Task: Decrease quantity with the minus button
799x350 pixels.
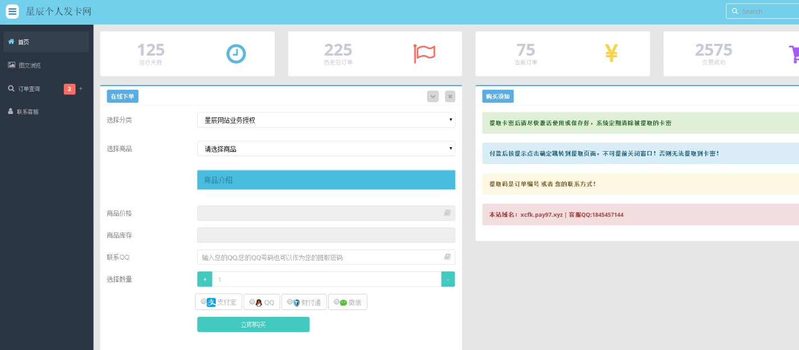Action: (448, 279)
